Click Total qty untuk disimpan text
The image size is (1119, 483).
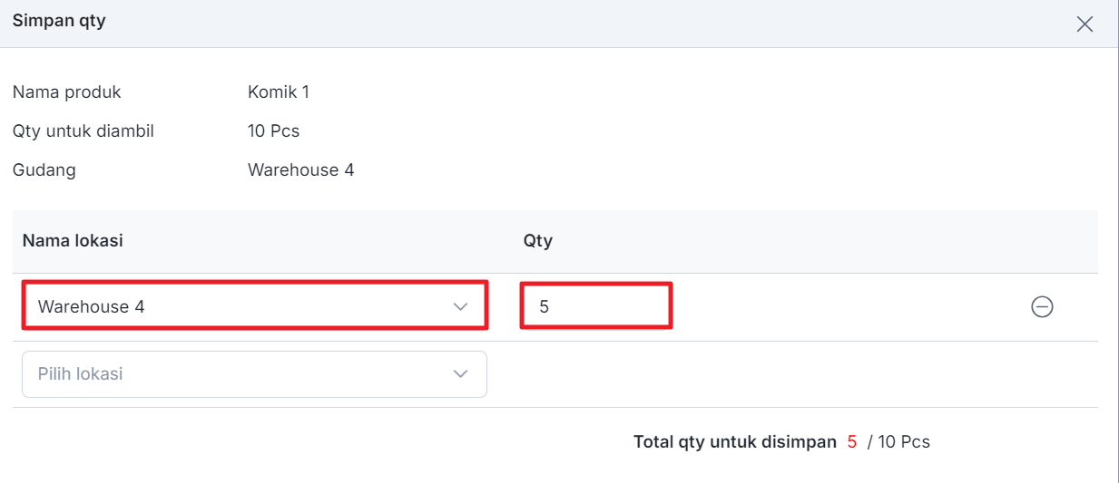pos(735,442)
